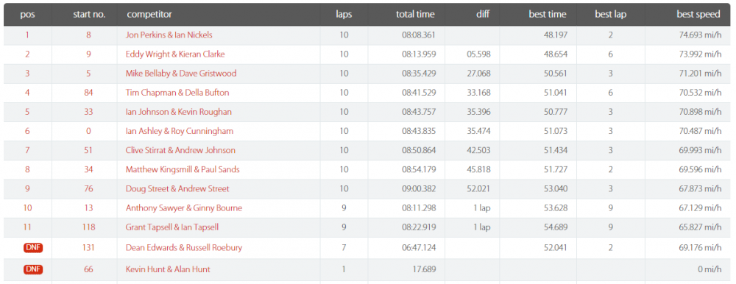Click best time 54.689

click(556, 227)
